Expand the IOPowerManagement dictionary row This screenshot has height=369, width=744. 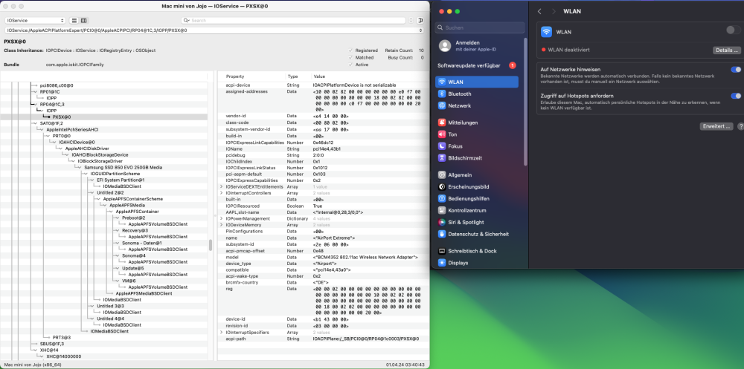tap(221, 219)
